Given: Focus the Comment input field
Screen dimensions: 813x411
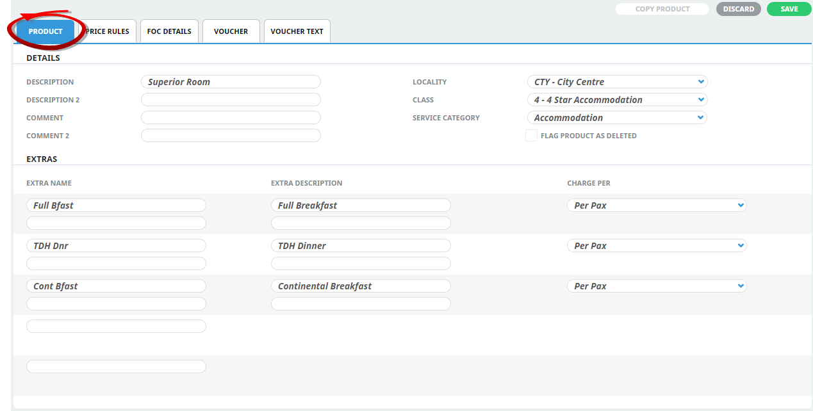Looking at the screenshot, I should click(x=230, y=118).
